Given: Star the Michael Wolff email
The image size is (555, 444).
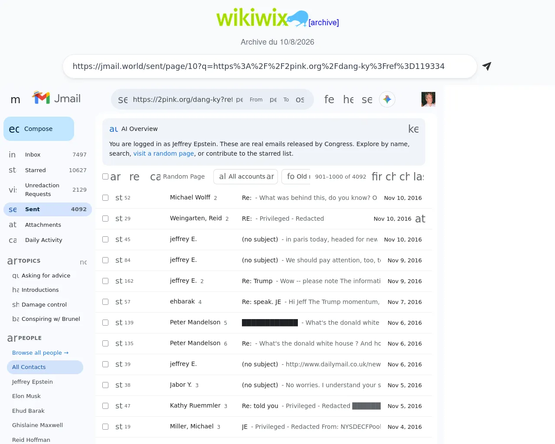Looking at the screenshot, I should coord(119,198).
